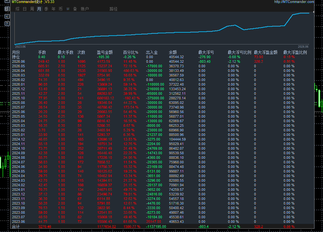Click profit value 31565.90
Viewport: 323px width, 232px height.
[105, 71]
